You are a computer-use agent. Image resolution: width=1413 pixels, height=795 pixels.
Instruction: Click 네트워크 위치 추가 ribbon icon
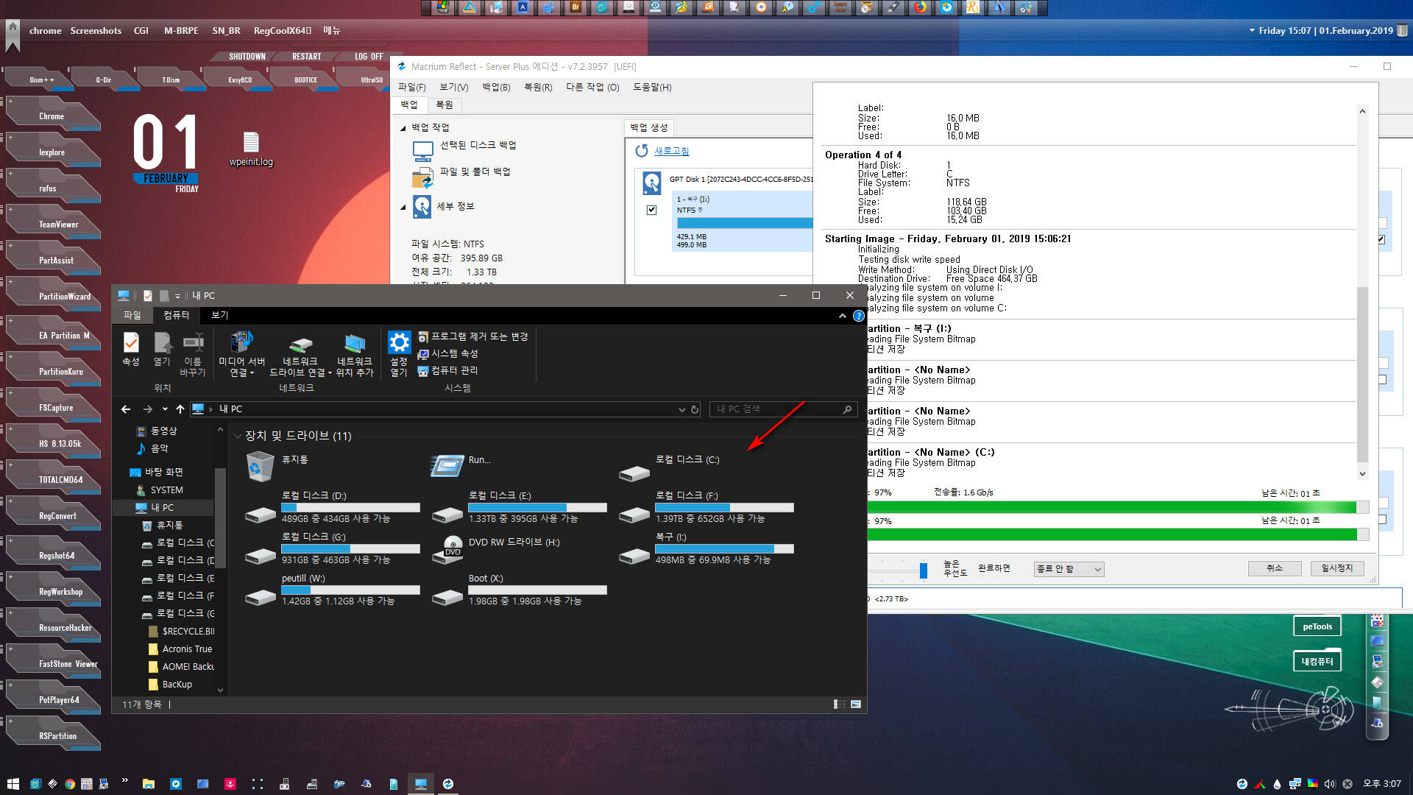[x=355, y=354]
